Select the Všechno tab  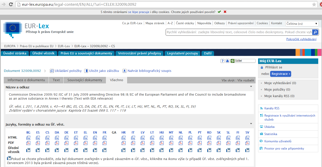[x=117, y=80]
